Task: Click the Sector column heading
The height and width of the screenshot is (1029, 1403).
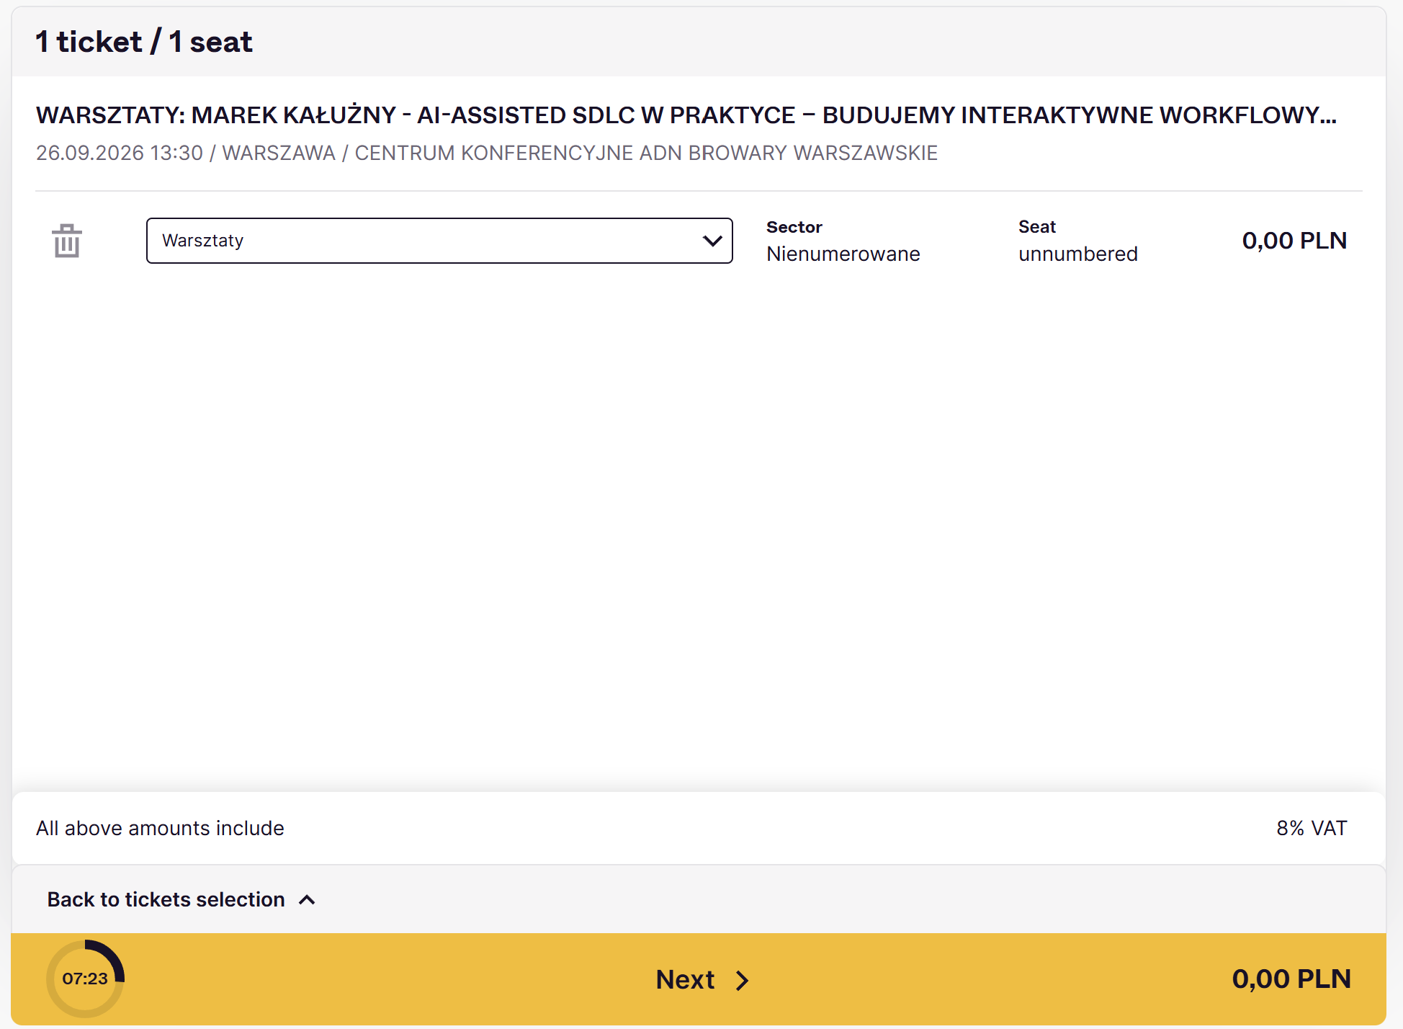Action: pyautogui.click(x=794, y=227)
